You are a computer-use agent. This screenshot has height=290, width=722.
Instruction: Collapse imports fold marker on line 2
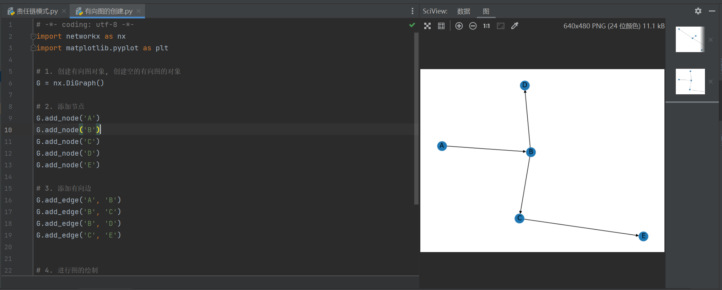[x=33, y=36]
